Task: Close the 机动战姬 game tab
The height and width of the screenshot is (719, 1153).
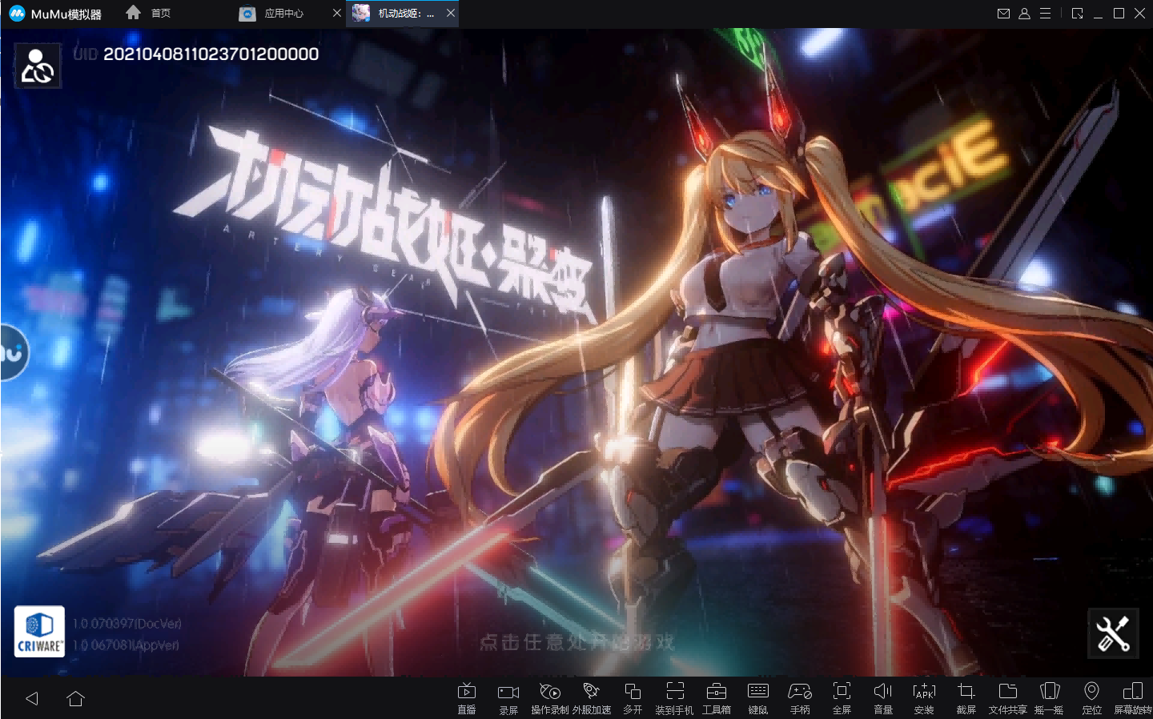Action: pyautogui.click(x=451, y=14)
